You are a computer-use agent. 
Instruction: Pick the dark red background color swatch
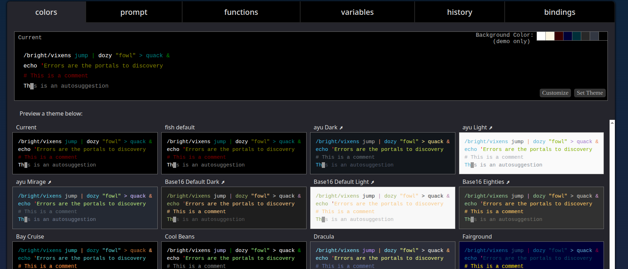click(x=559, y=36)
